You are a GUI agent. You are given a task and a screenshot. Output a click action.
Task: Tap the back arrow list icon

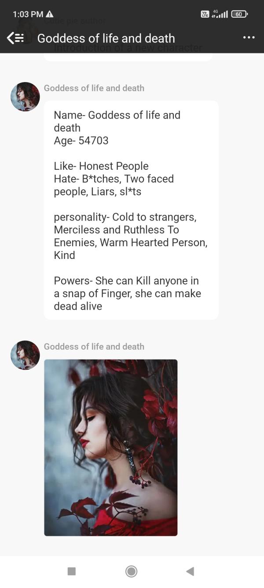(x=15, y=38)
